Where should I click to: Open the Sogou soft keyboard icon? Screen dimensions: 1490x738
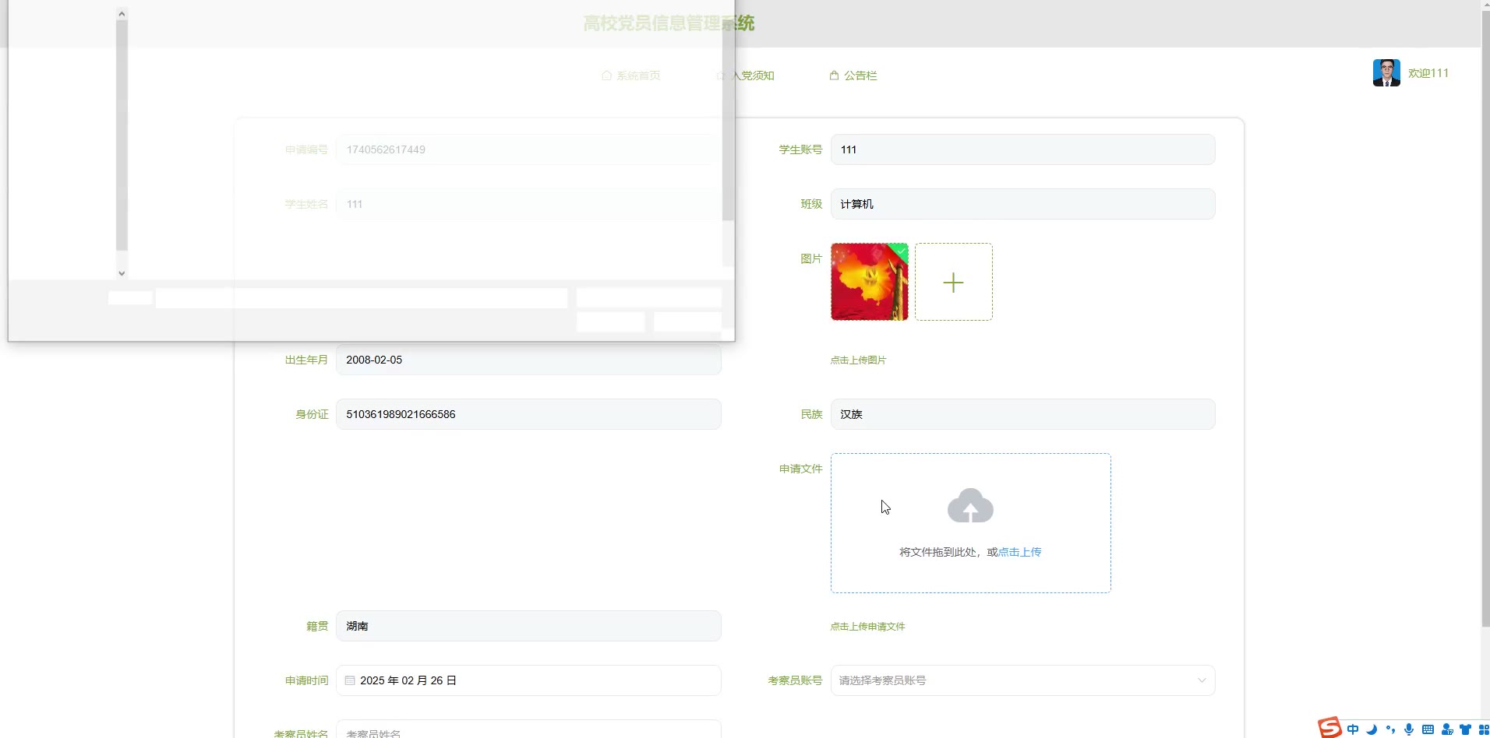tap(1428, 729)
